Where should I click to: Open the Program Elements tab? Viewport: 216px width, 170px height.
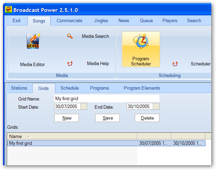[x=142, y=88]
